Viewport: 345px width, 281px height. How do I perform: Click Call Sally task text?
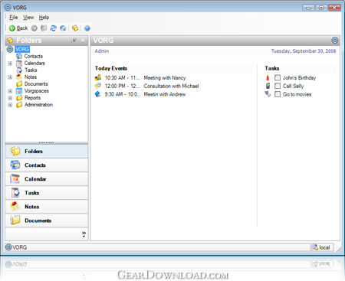click(293, 86)
